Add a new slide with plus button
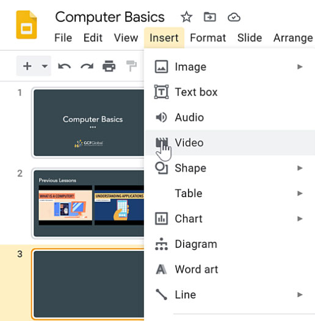 27,66
